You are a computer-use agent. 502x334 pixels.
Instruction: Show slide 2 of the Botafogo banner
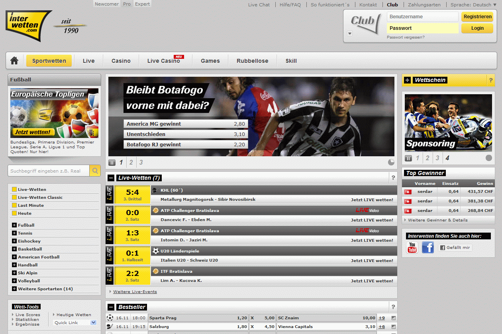pyautogui.click(x=131, y=162)
